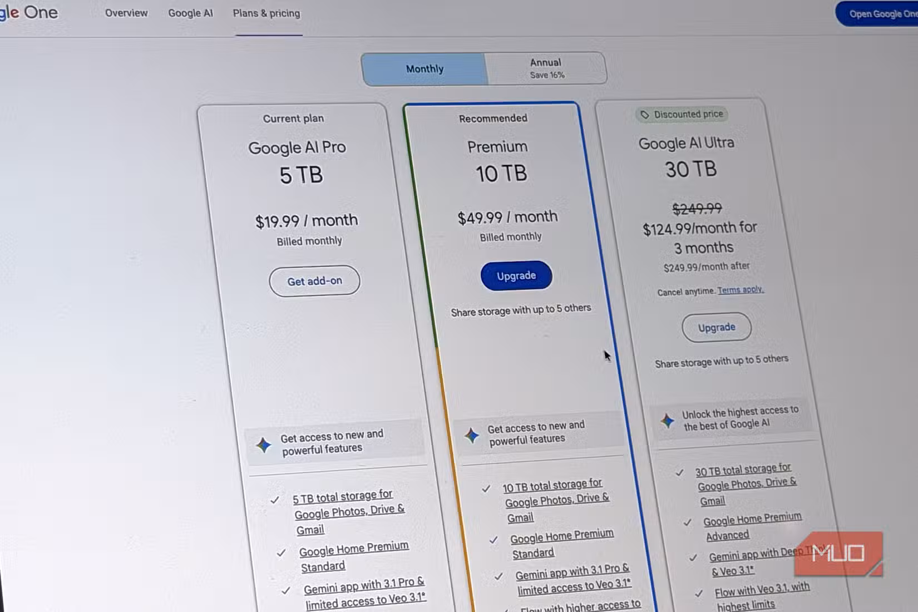Open Google Home Premium Advanced link
This screenshot has height=612, width=918.
(752, 526)
